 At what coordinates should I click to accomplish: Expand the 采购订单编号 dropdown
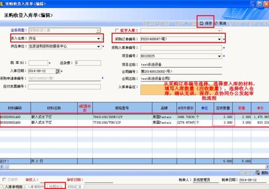[219, 39]
